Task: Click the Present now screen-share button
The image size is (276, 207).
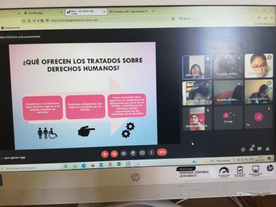Action: (142, 153)
